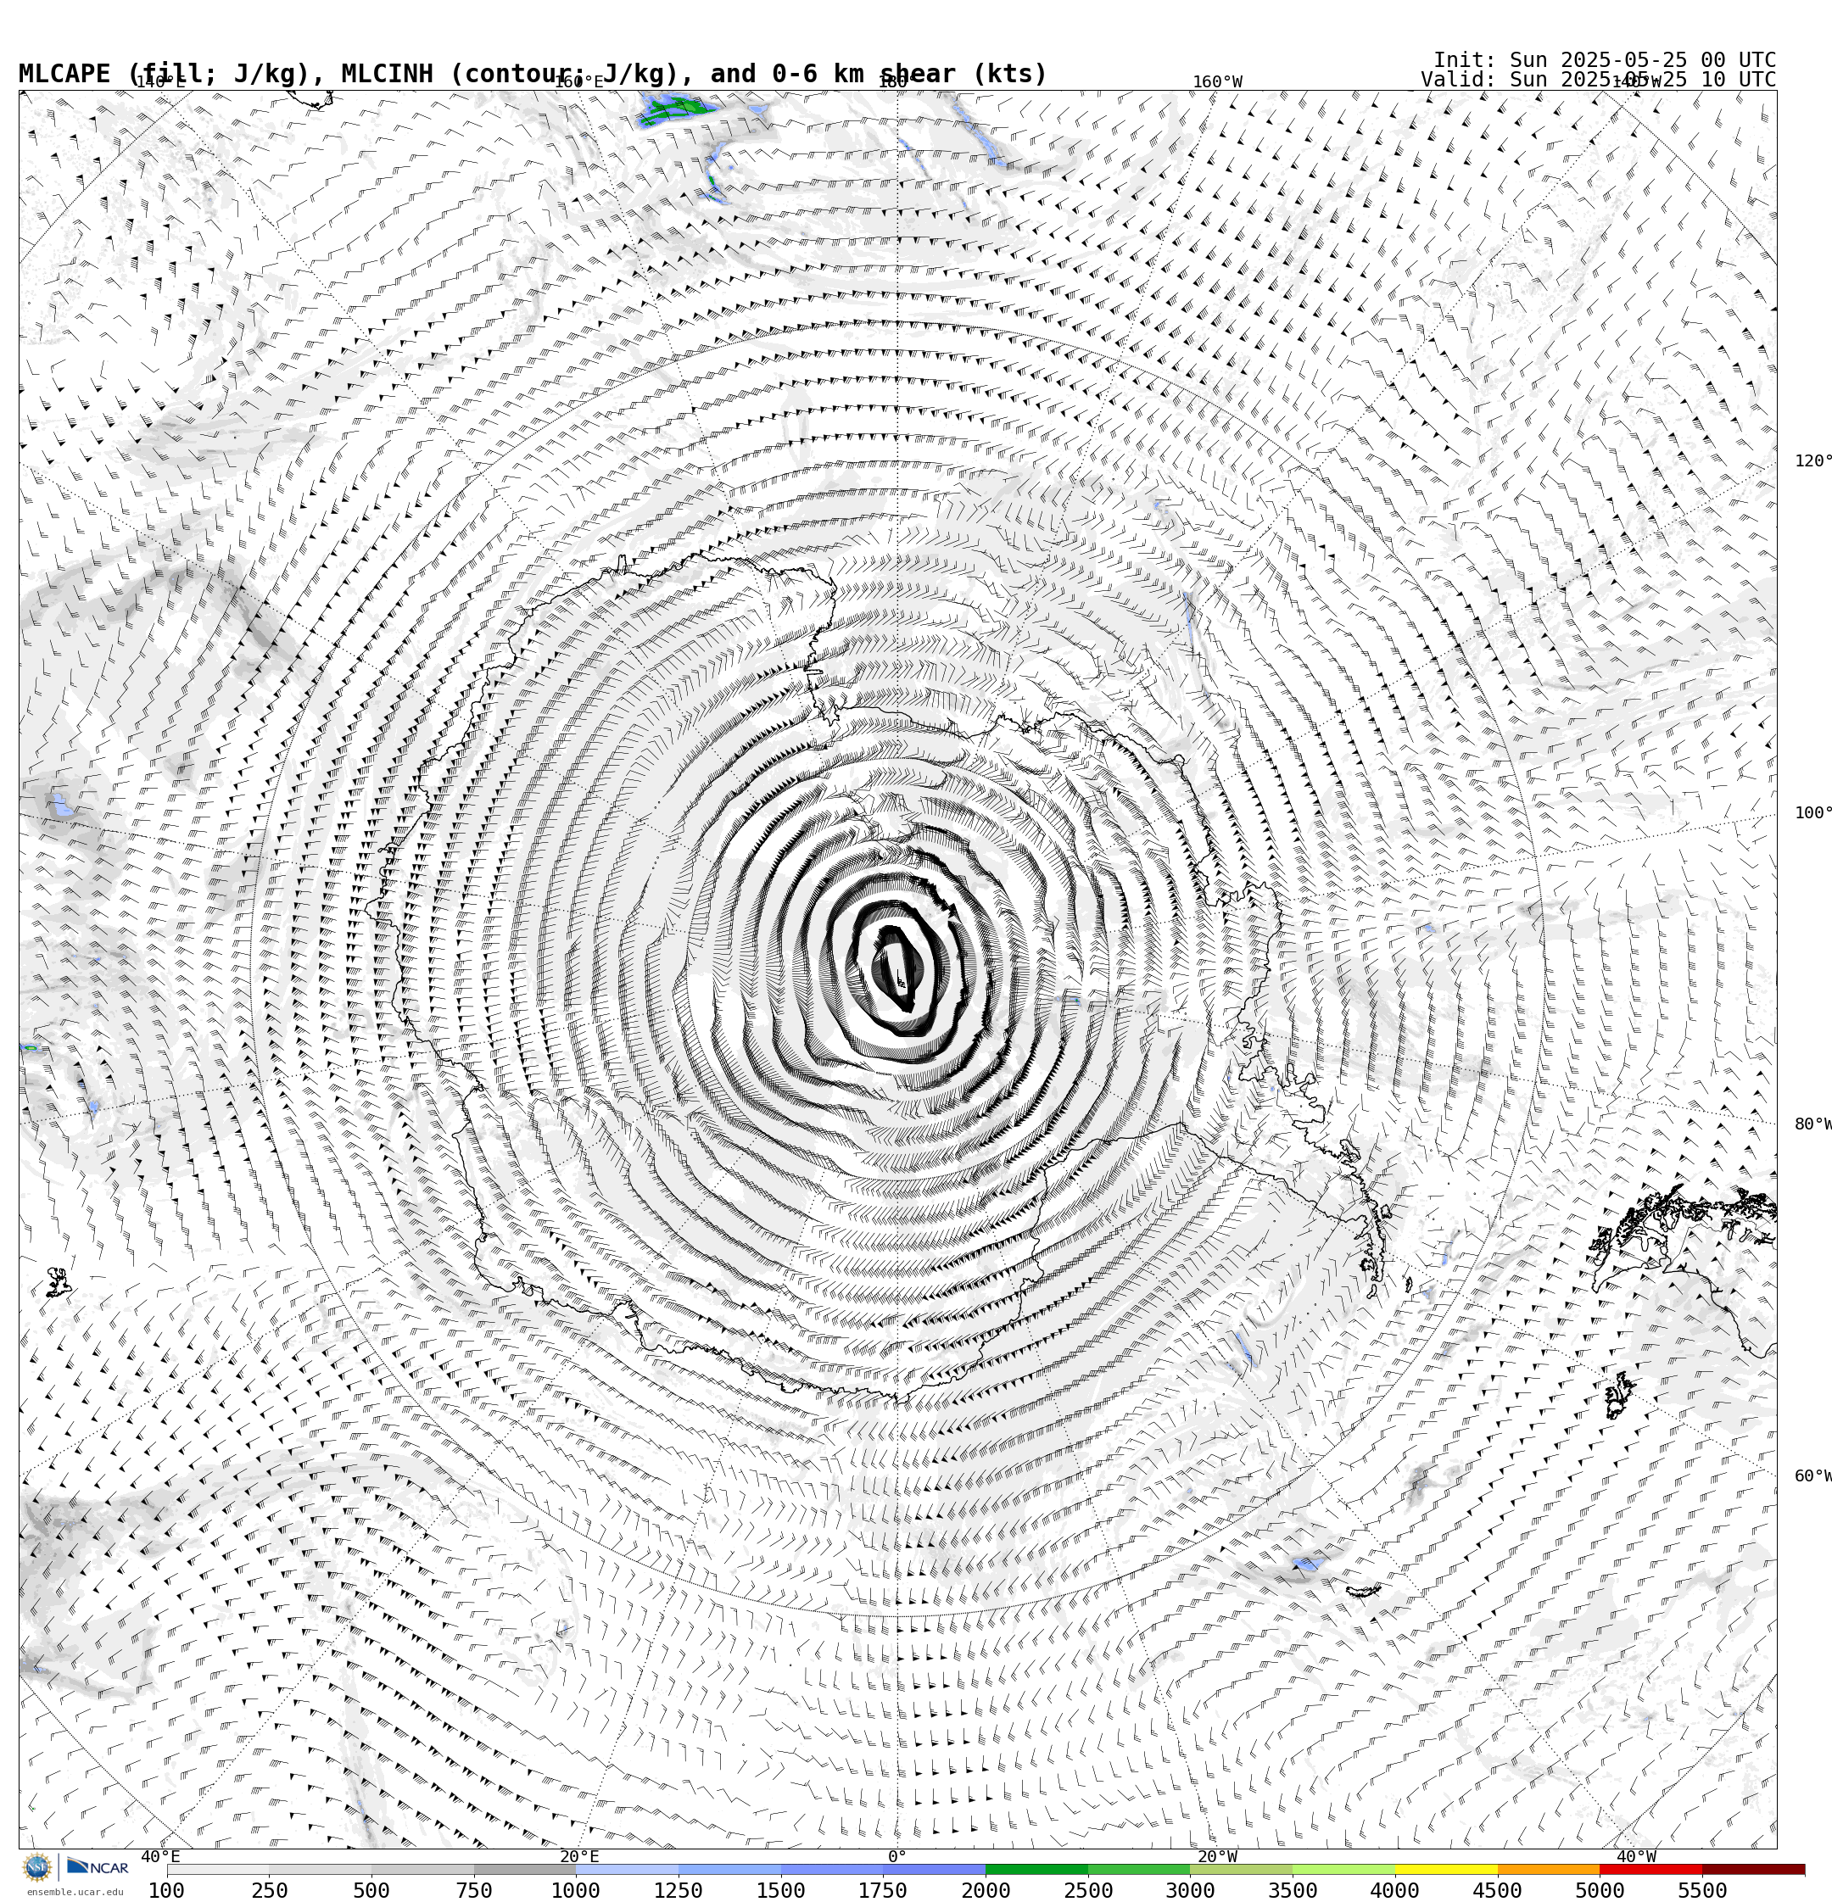Pick the orange 4500–5000 colorbar segment
This screenshot has height=1902, width=1832.
1549,1869
